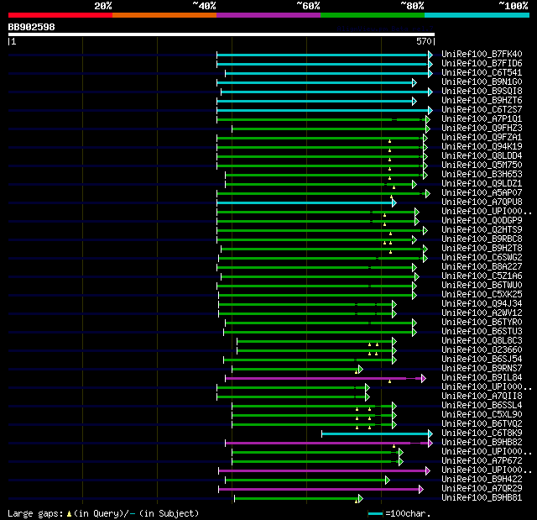Select the UniRef100_B9H2T8 label

[x=482, y=249]
